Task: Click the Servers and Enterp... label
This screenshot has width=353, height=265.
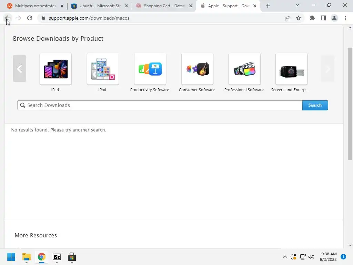Action: pos(290,90)
